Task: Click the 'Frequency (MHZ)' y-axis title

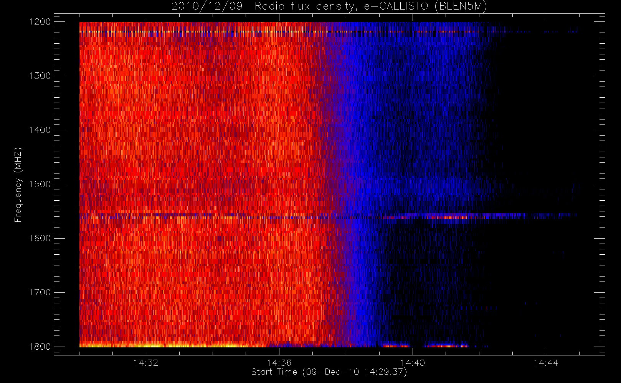Action: click(18, 185)
